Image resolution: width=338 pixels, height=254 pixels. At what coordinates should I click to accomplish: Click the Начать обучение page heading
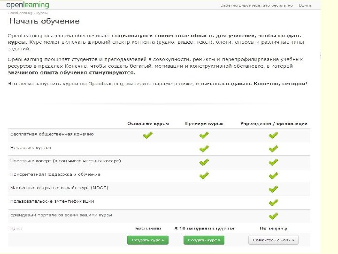[x=44, y=22]
